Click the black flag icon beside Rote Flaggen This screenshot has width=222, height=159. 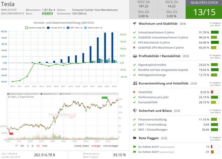point(134,138)
